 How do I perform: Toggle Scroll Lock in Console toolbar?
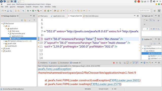[128, 63]
